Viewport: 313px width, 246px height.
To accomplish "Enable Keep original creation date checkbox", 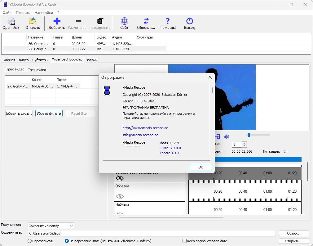I will tap(184, 241).
